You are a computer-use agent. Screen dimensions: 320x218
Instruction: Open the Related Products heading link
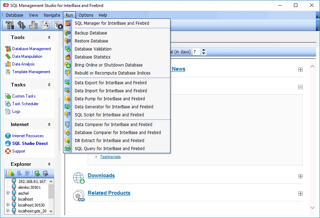pyautogui.click(x=109, y=193)
